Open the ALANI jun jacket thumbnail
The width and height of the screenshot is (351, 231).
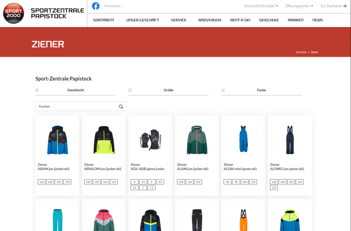[x=197, y=140]
